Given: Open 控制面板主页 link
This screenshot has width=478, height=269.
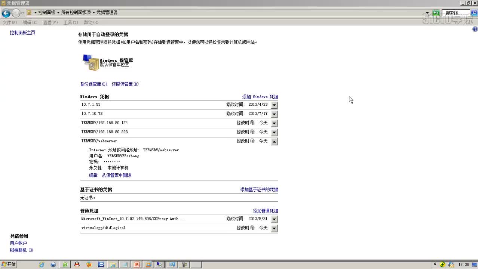Looking at the screenshot, I should 22,33.
